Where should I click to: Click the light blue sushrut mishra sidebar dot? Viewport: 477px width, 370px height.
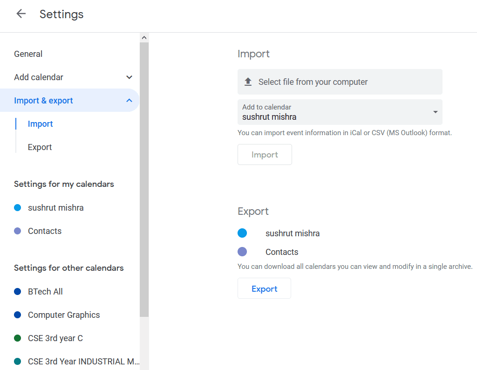pos(18,208)
